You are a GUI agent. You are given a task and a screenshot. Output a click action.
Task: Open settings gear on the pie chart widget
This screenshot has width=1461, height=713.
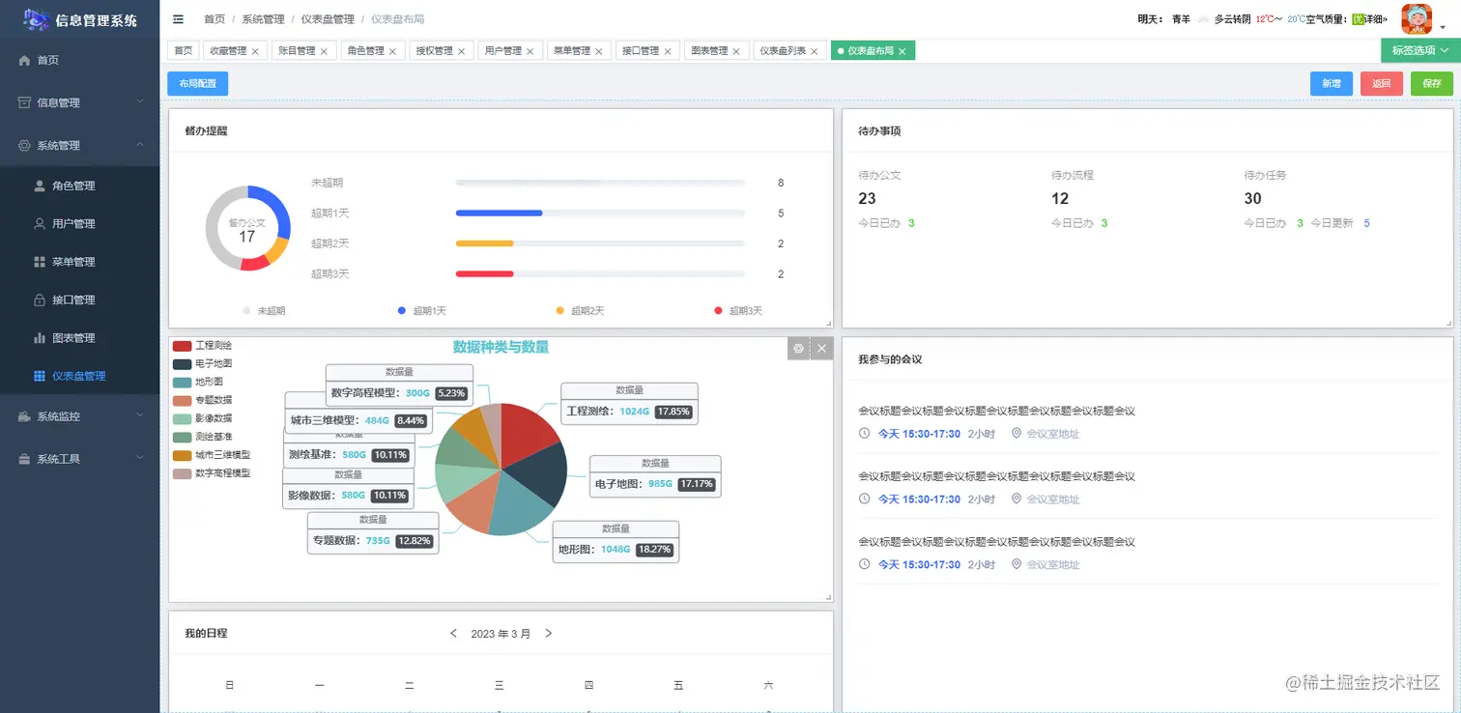[798, 349]
